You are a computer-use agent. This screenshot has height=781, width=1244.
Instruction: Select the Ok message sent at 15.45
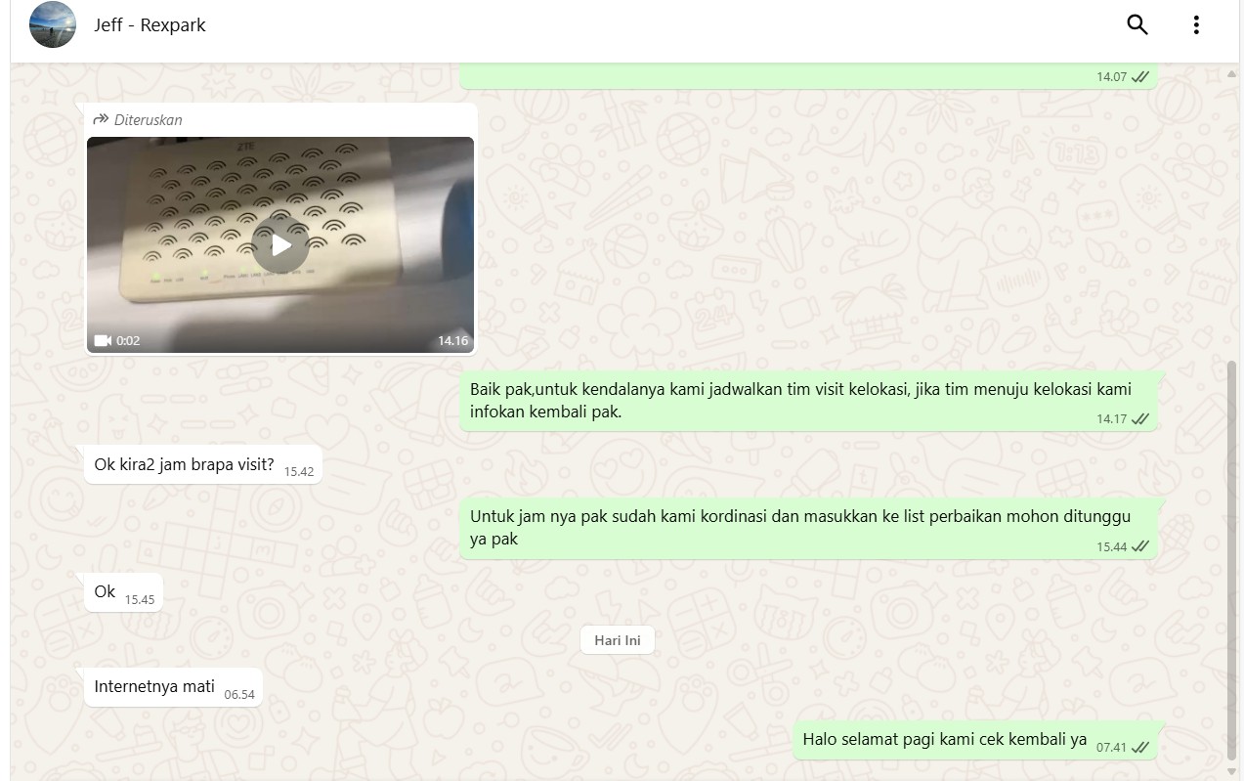coord(124,592)
